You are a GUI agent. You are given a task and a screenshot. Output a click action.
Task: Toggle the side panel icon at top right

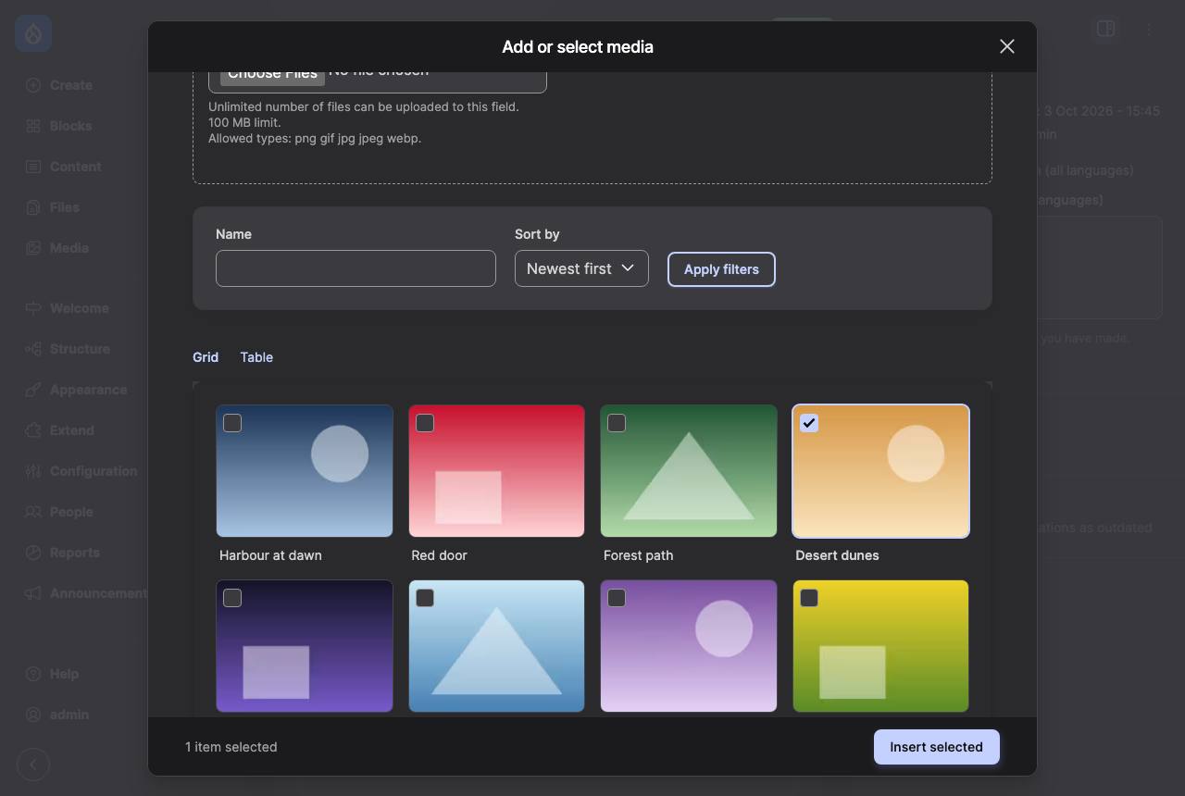1105,29
